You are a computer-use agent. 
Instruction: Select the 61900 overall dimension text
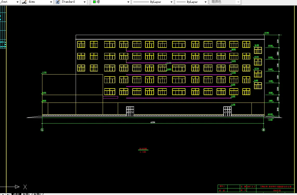coord(153,122)
